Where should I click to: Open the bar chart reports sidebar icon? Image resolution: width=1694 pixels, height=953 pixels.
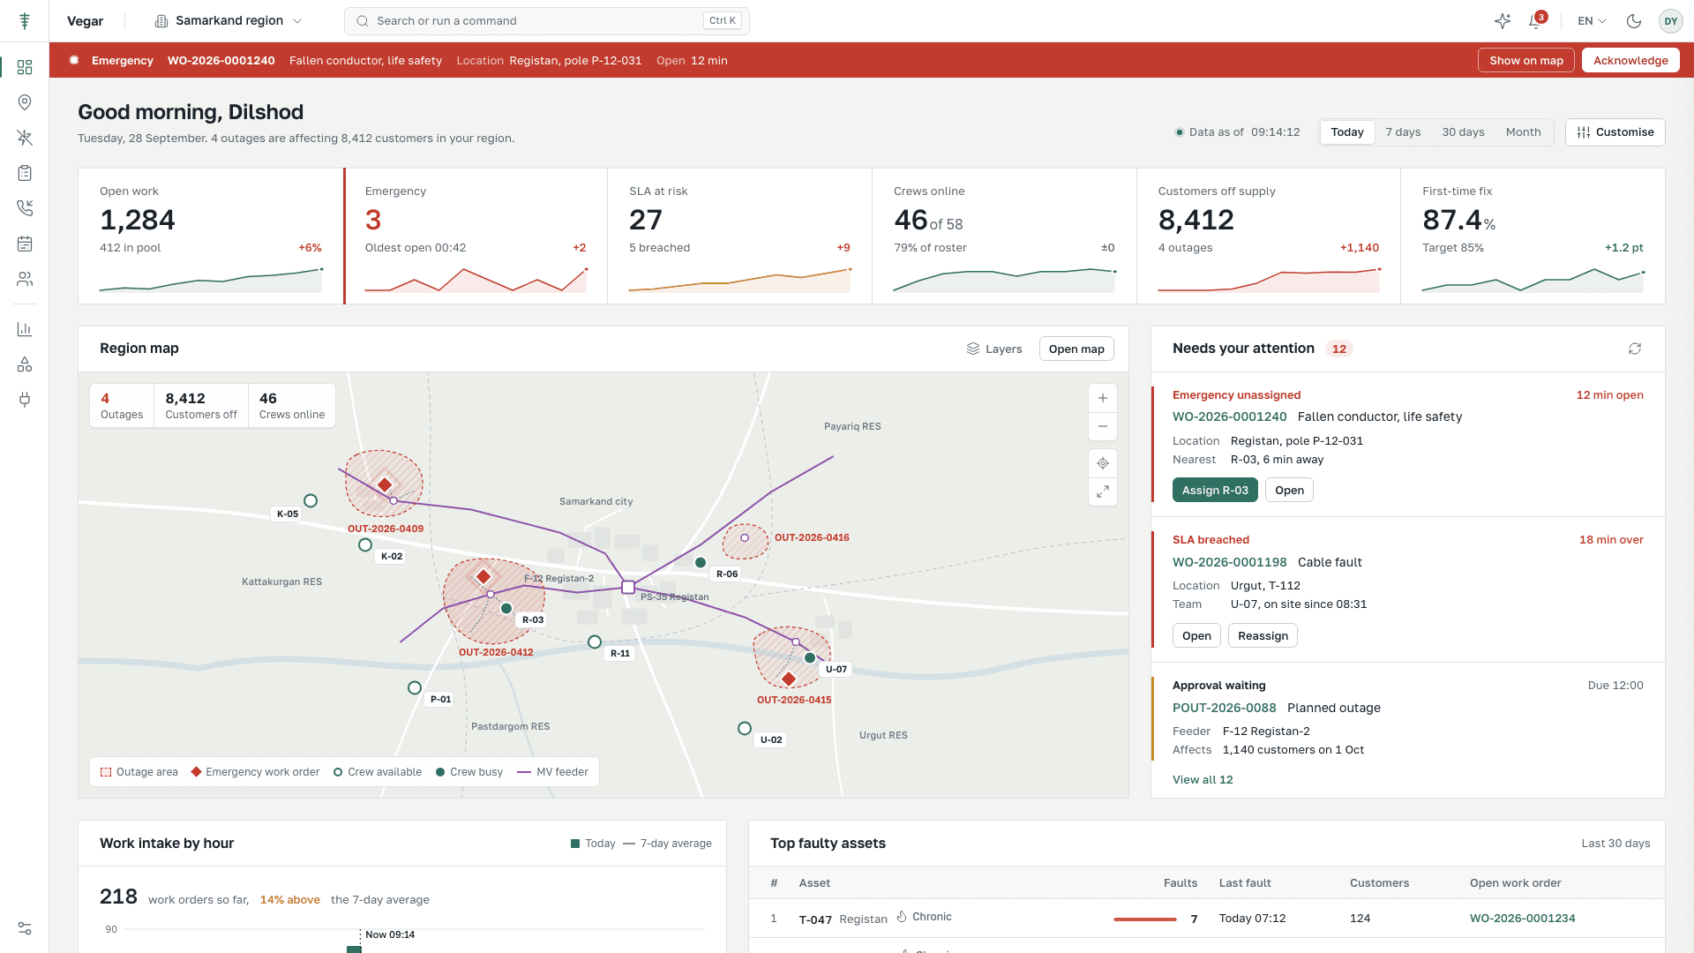pos(25,329)
